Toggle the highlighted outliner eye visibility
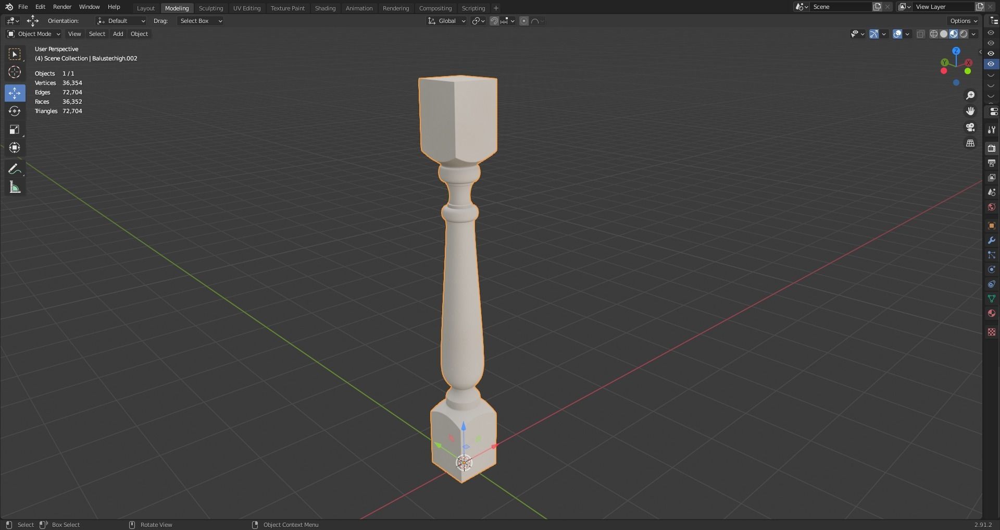This screenshot has width=1000, height=530. click(991, 64)
